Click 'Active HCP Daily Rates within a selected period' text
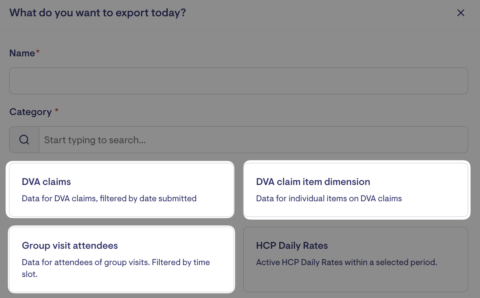The image size is (480, 298). click(x=346, y=262)
